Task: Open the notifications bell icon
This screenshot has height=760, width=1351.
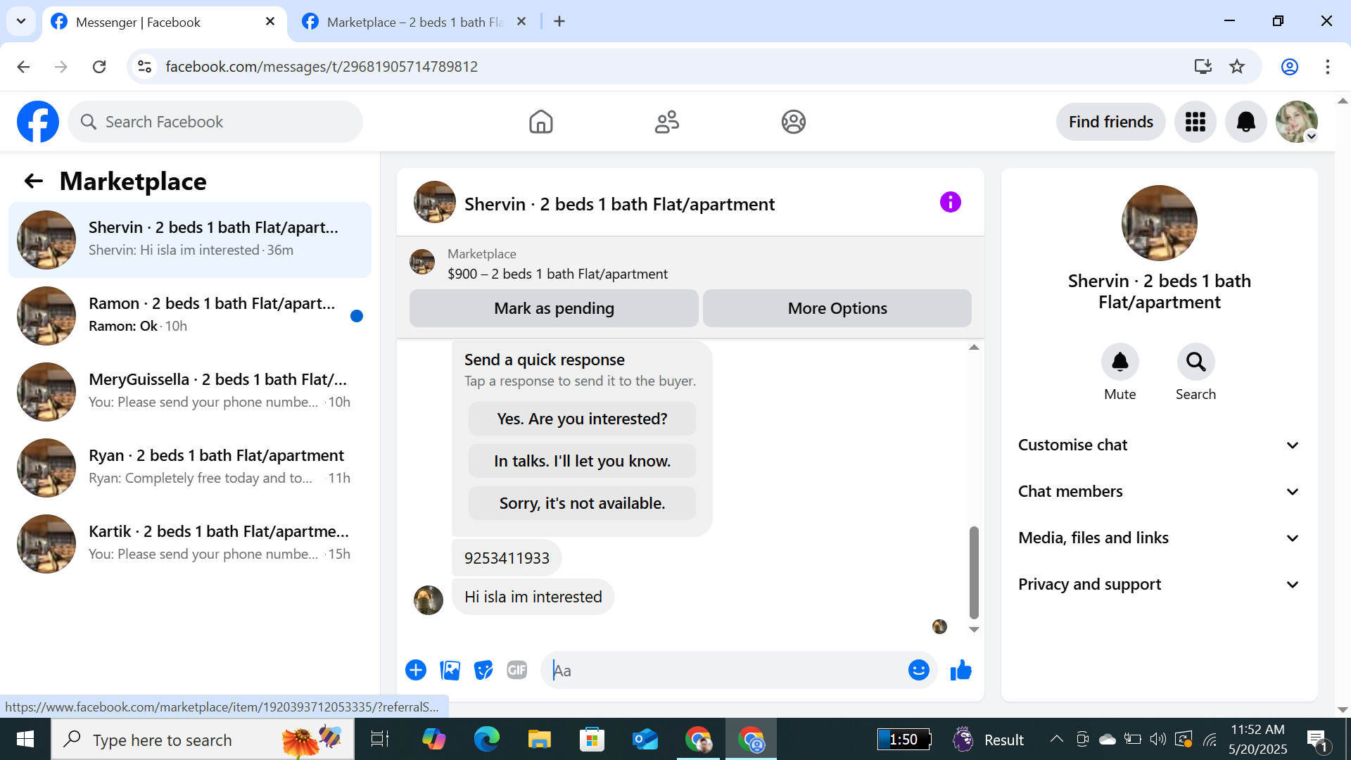Action: [x=1246, y=122]
